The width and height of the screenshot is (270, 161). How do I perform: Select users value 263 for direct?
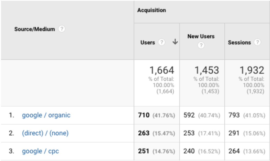pos(144,133)
